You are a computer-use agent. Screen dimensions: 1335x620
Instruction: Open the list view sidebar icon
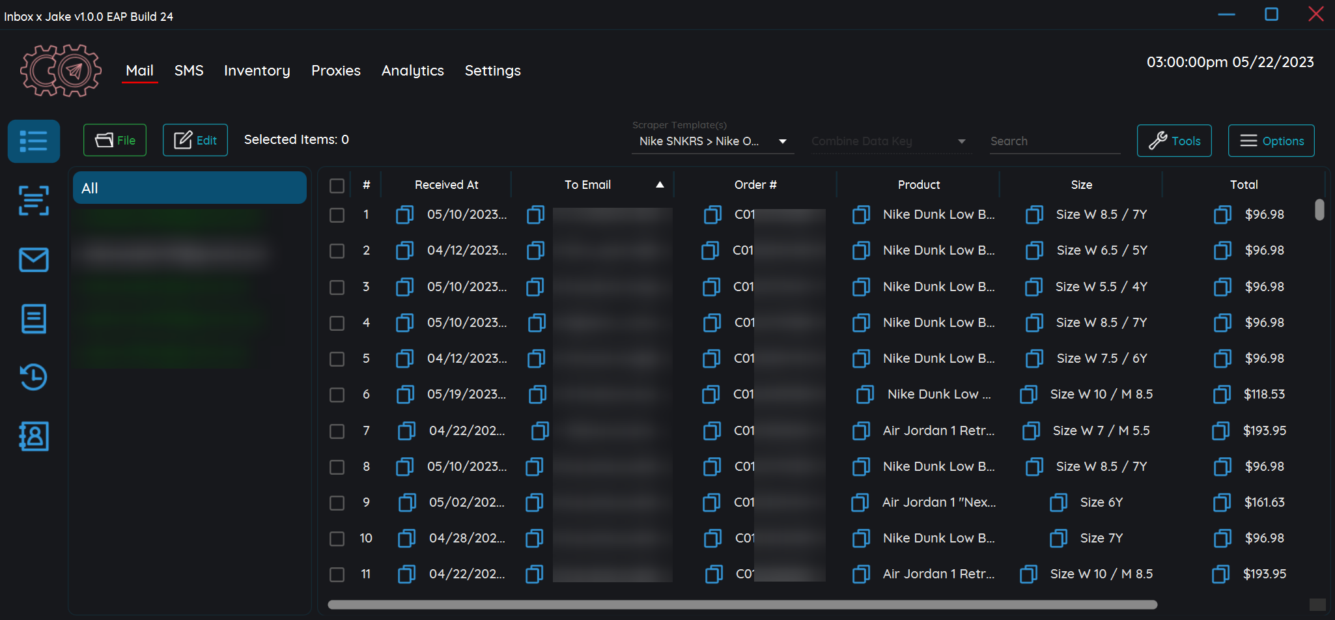[34, 141]
